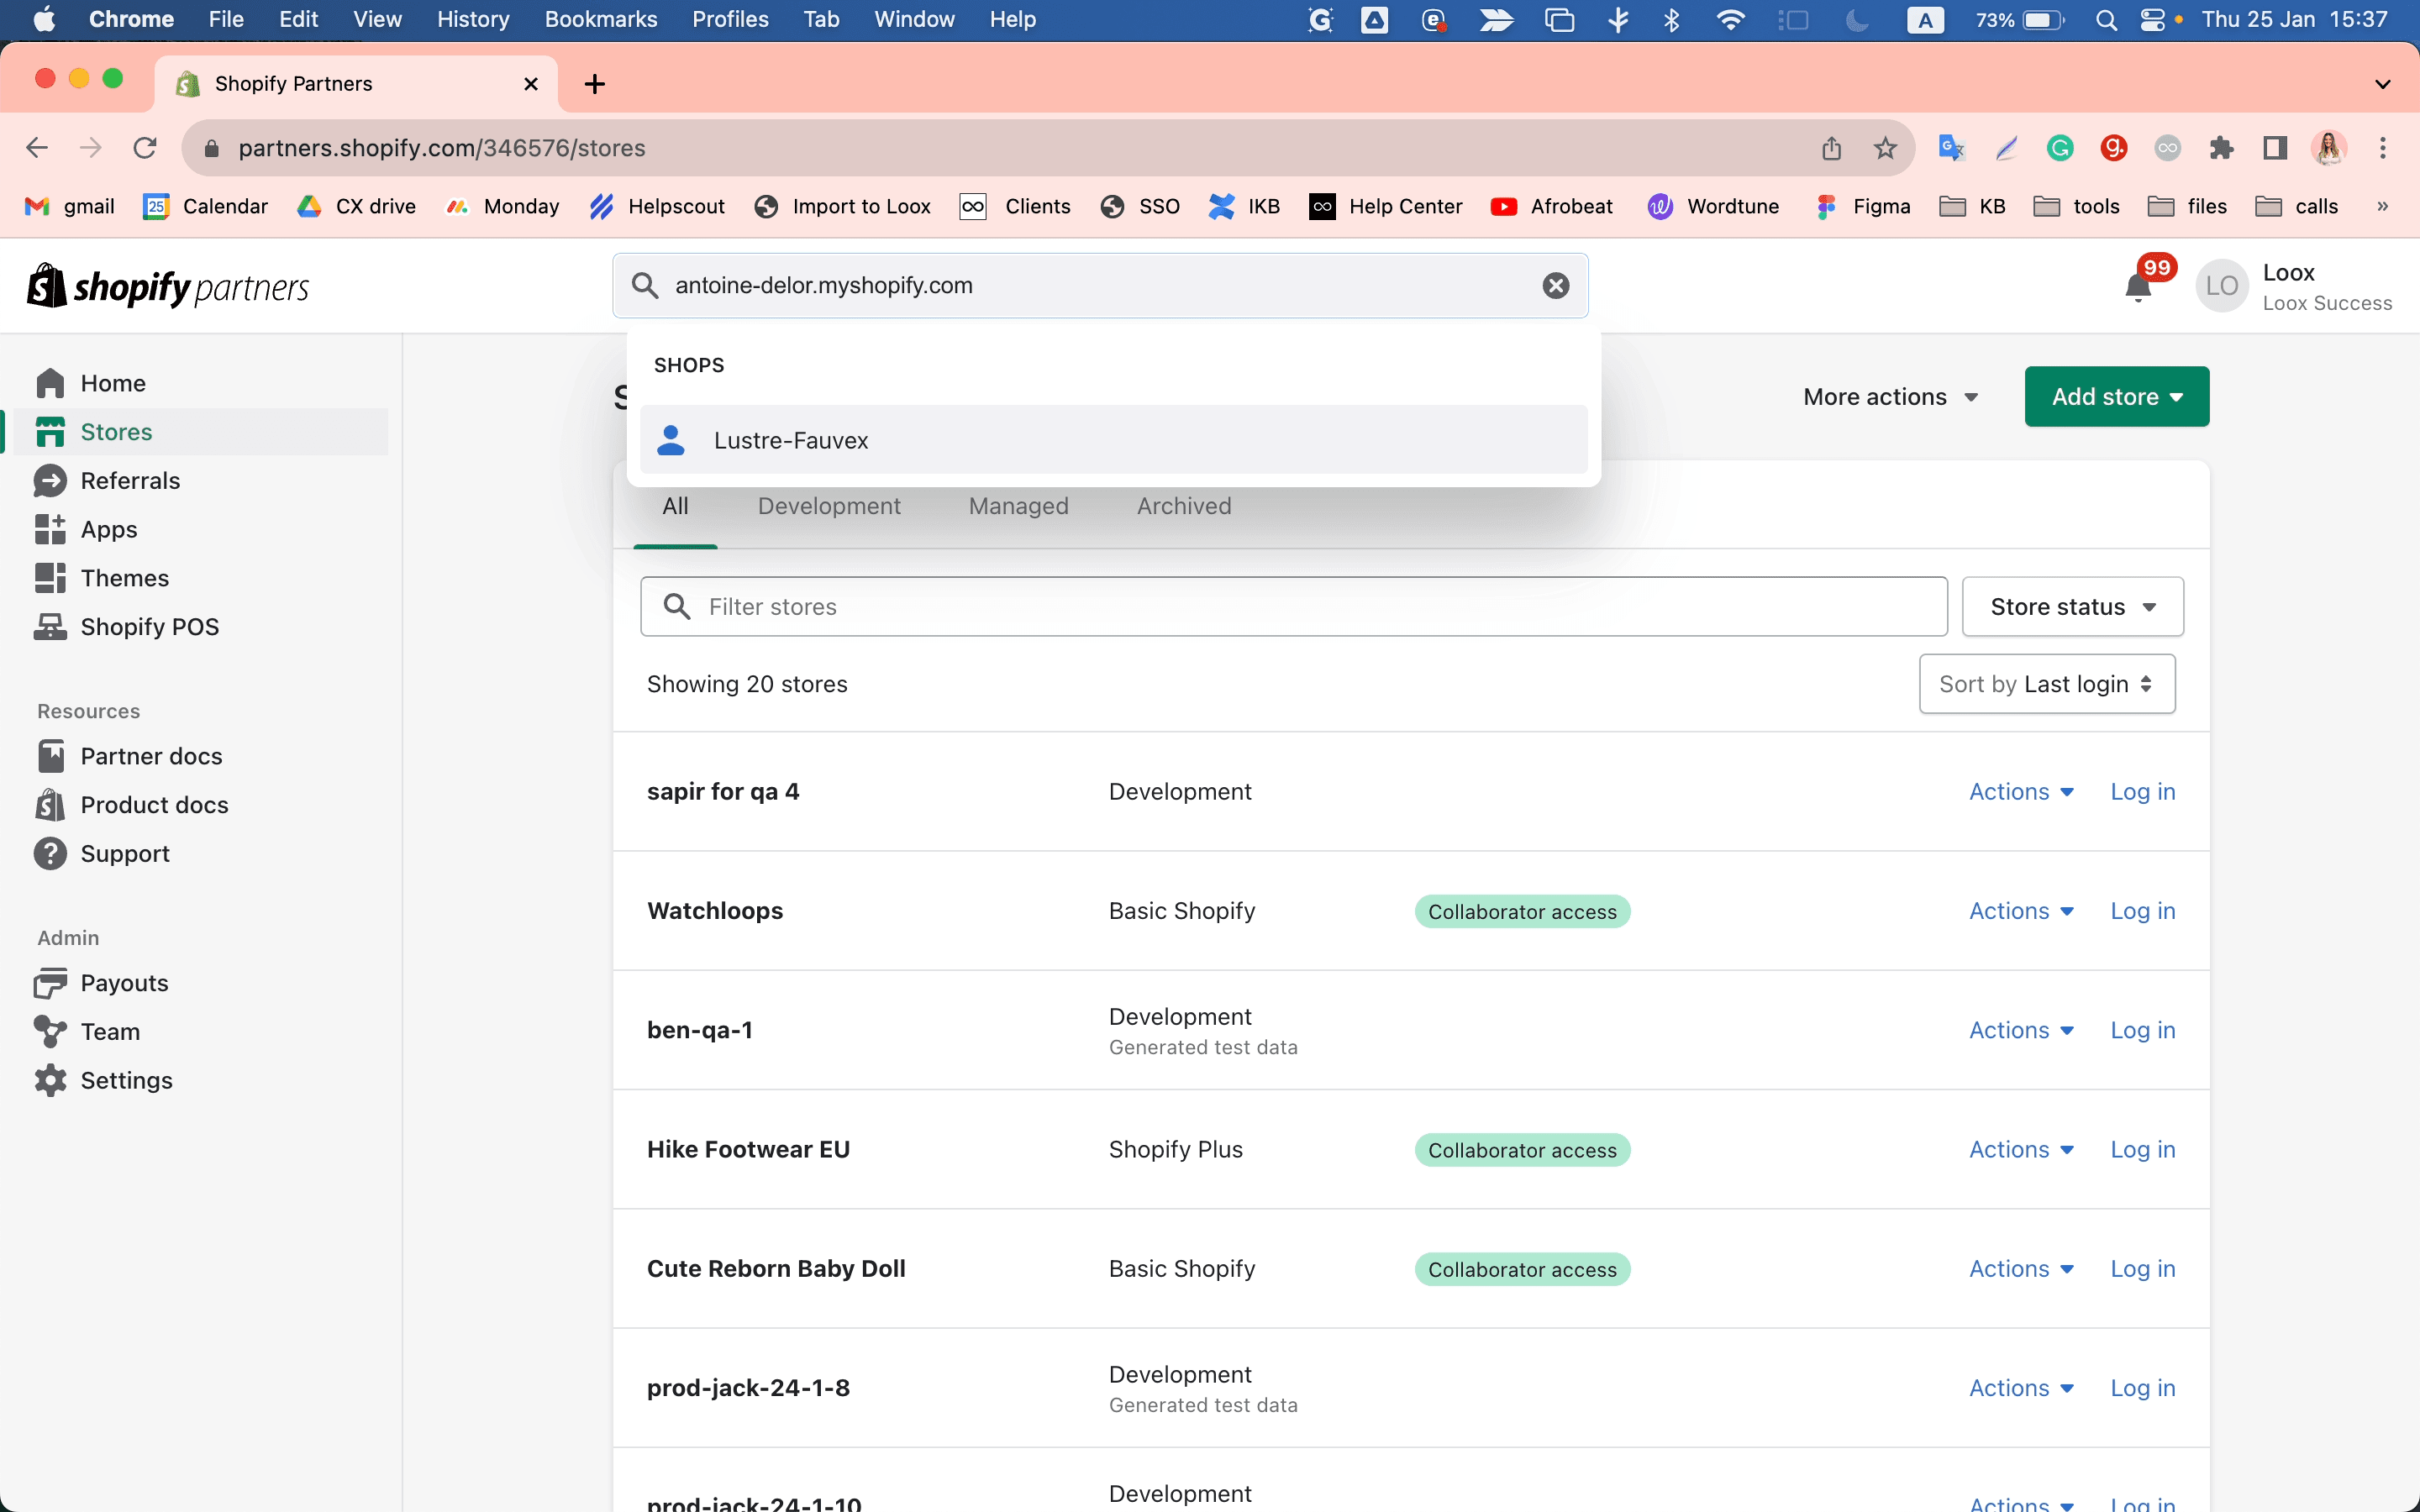
Task: Open the Loox account menu
Action: pos(2294,287)
